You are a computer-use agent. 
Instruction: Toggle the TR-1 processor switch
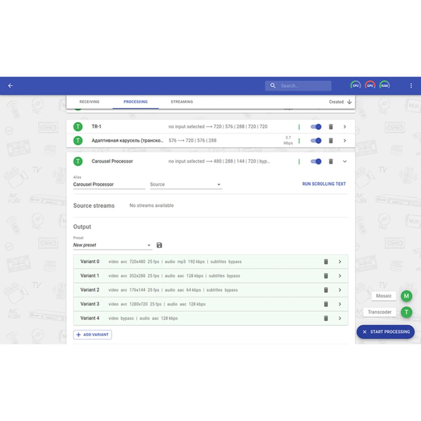point(316,127)
